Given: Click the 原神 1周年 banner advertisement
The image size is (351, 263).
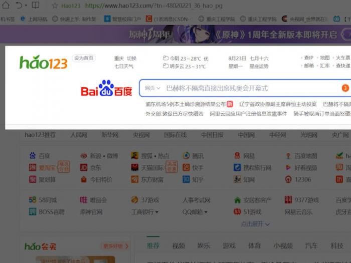Looking at the screenshot, I should click(x=175, y=34).
